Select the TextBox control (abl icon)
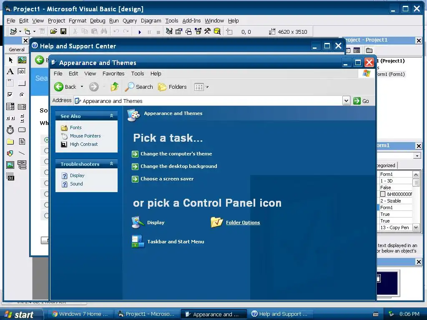The height and width of the screenshot is (320, 427). coord(22,72)
